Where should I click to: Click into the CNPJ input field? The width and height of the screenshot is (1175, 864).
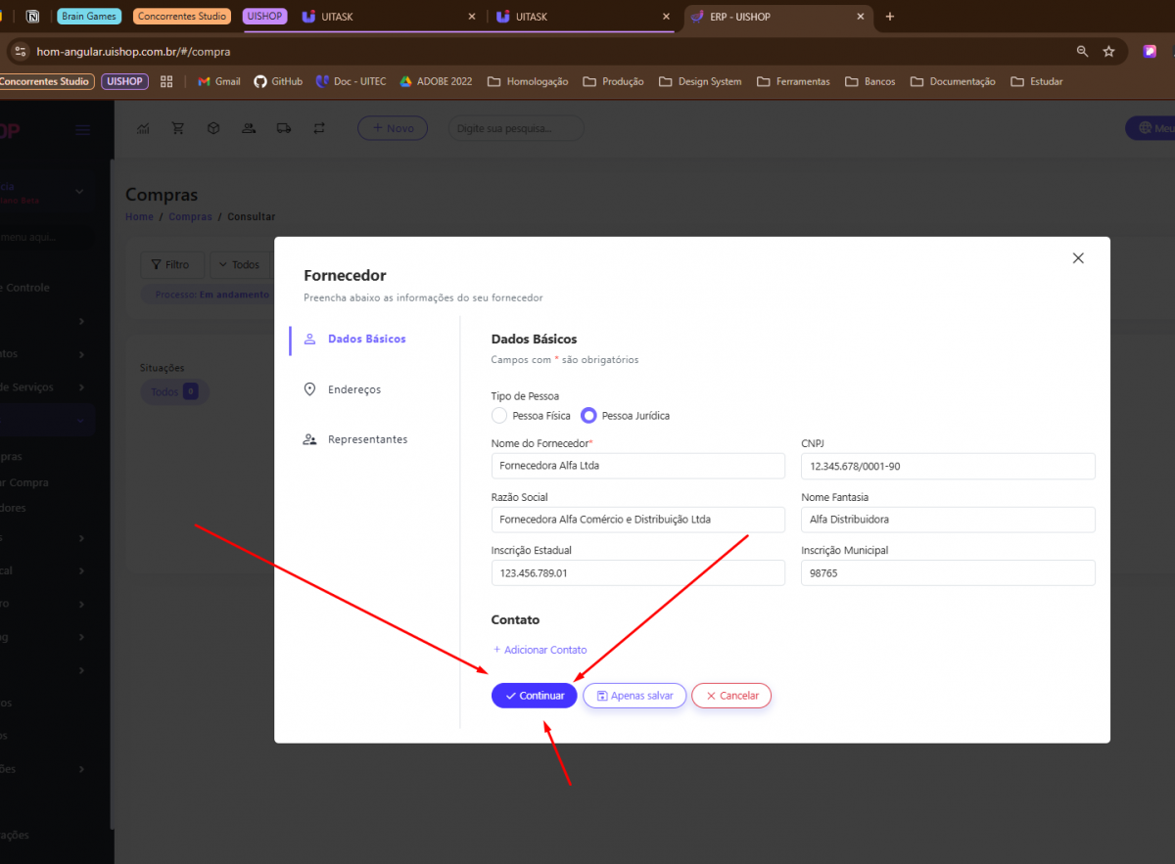(x=947, y=467)
